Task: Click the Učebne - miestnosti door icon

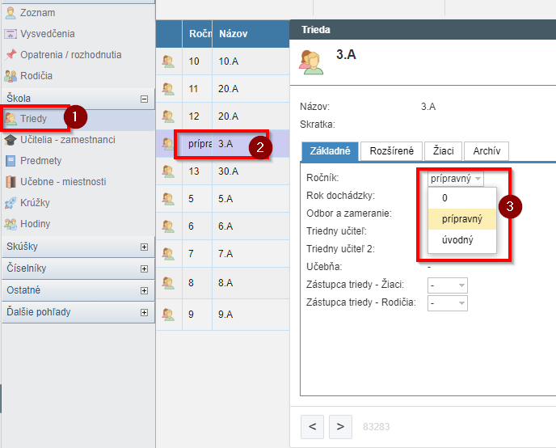Action: click(11, 182)
